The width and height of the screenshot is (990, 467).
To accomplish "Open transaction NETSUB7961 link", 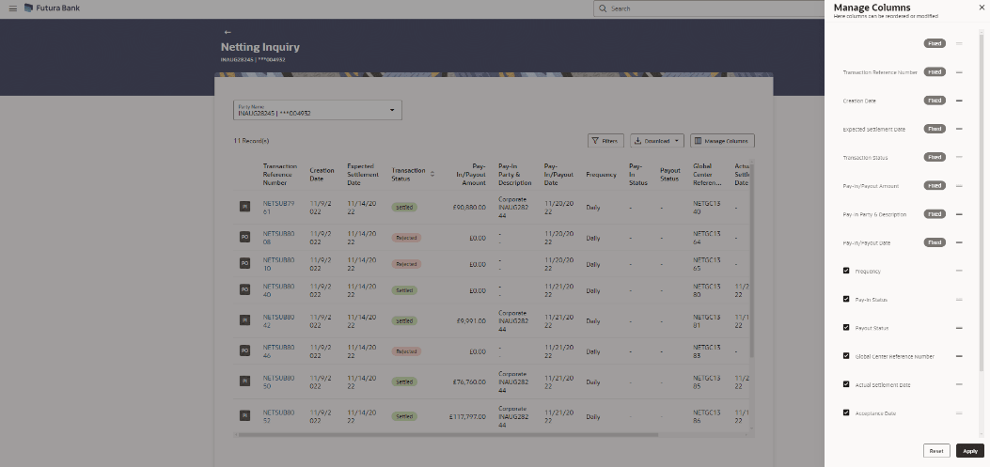I will coord(278,208).
